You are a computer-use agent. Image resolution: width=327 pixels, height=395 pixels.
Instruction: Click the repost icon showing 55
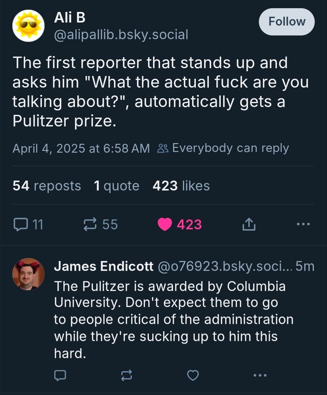tap(90, 224)
